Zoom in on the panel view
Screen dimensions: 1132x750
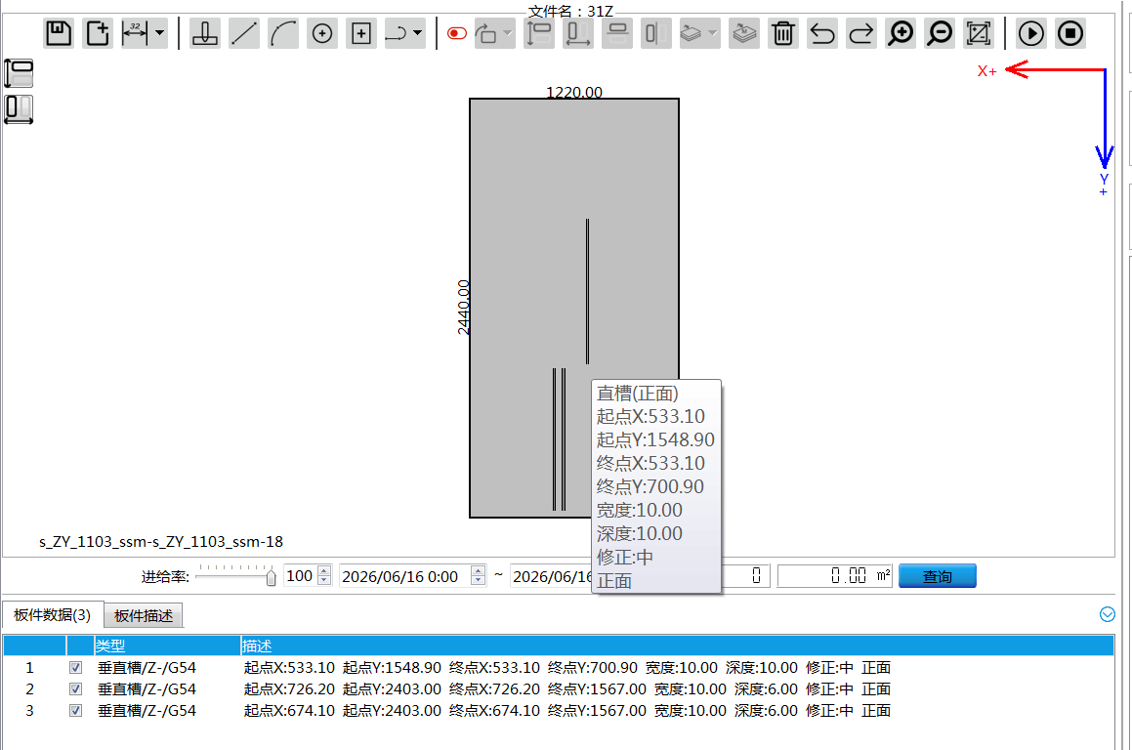pyautogui.click(x=901, y=33)
